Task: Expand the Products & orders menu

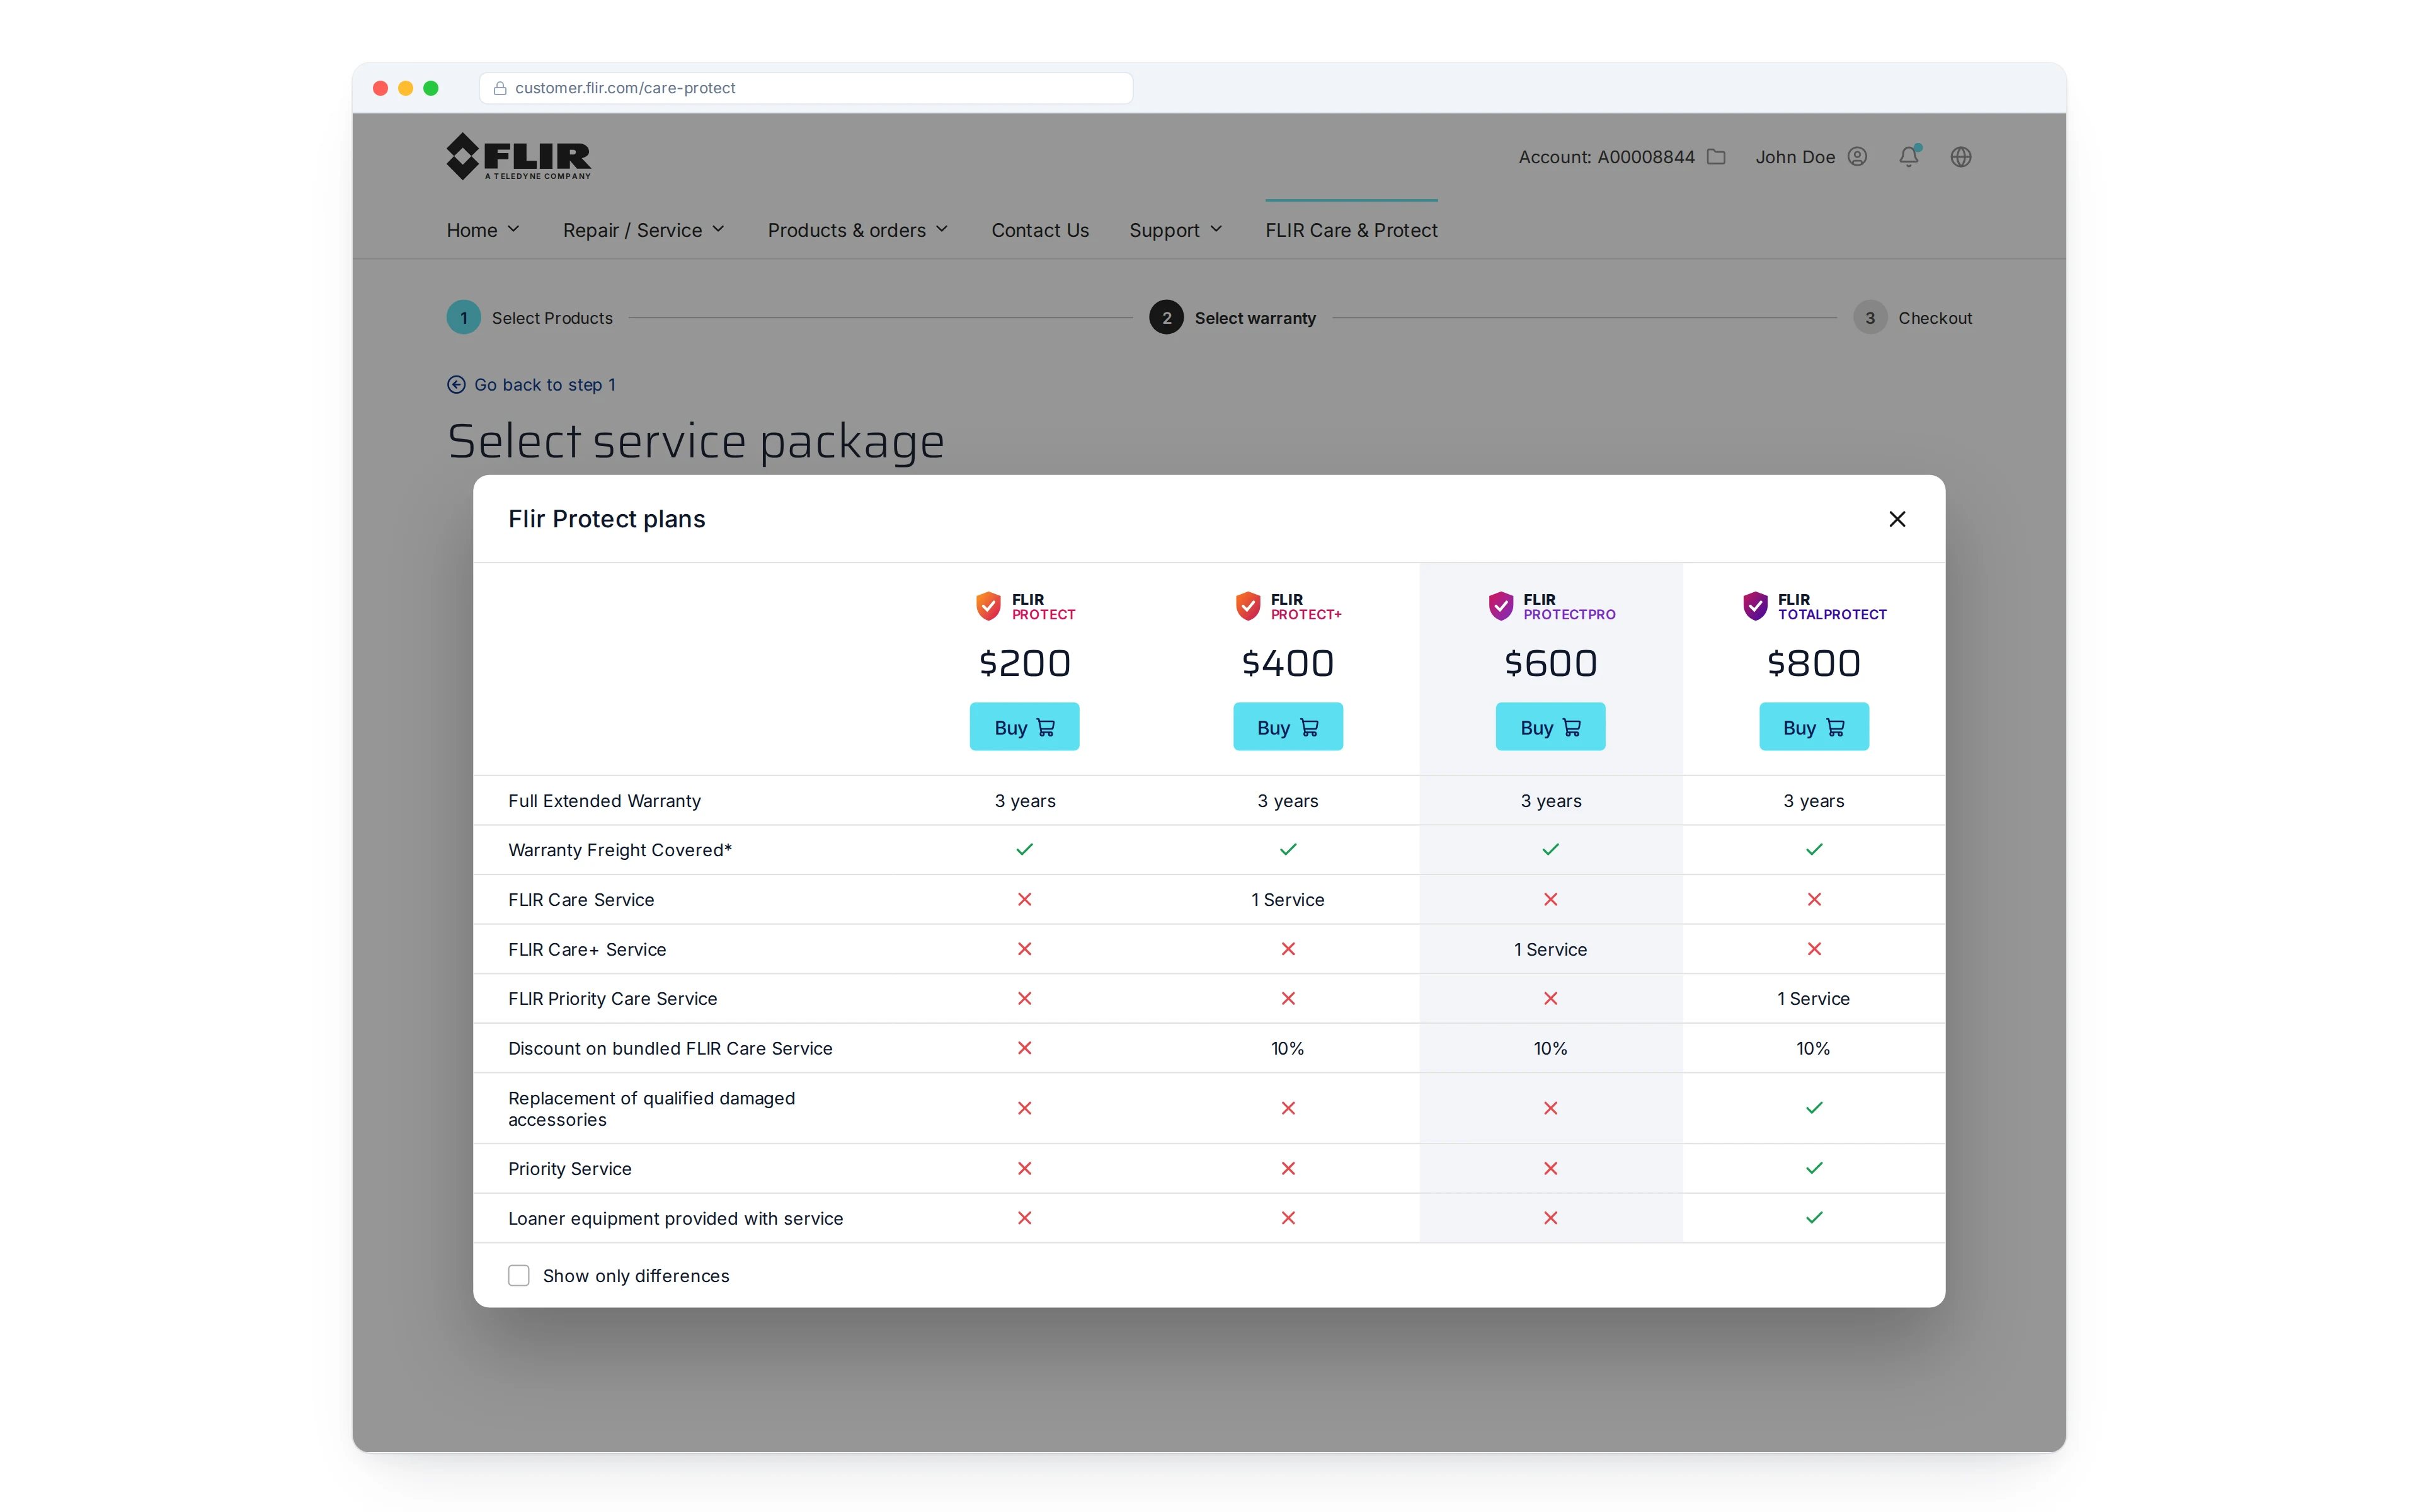Action: coord(857,230)
